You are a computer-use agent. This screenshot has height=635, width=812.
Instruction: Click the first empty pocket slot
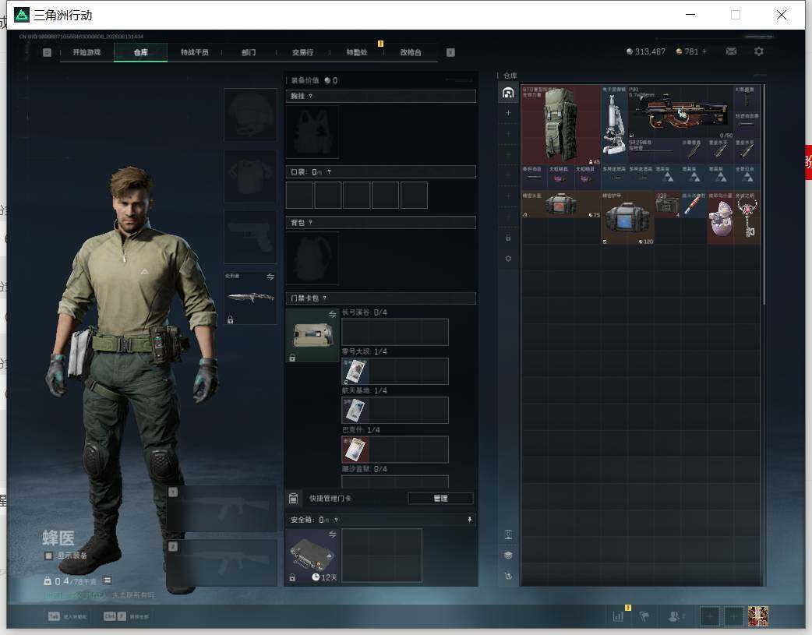click(299, 195)
